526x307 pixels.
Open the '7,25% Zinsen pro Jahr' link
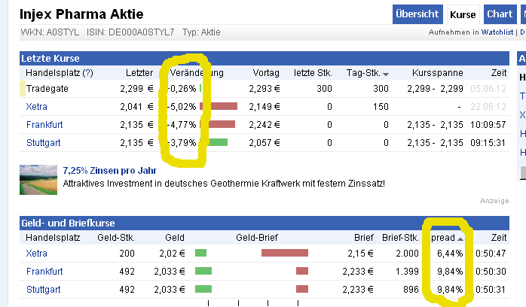pyautogui.click(x=109, y=171)
